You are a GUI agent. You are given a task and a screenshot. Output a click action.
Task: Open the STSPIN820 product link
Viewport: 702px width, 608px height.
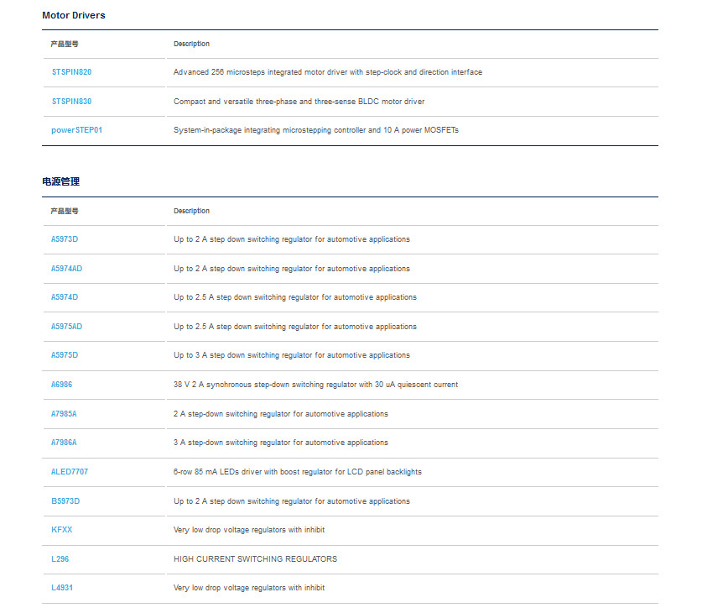pyautogui.click(x=71, y=72)
